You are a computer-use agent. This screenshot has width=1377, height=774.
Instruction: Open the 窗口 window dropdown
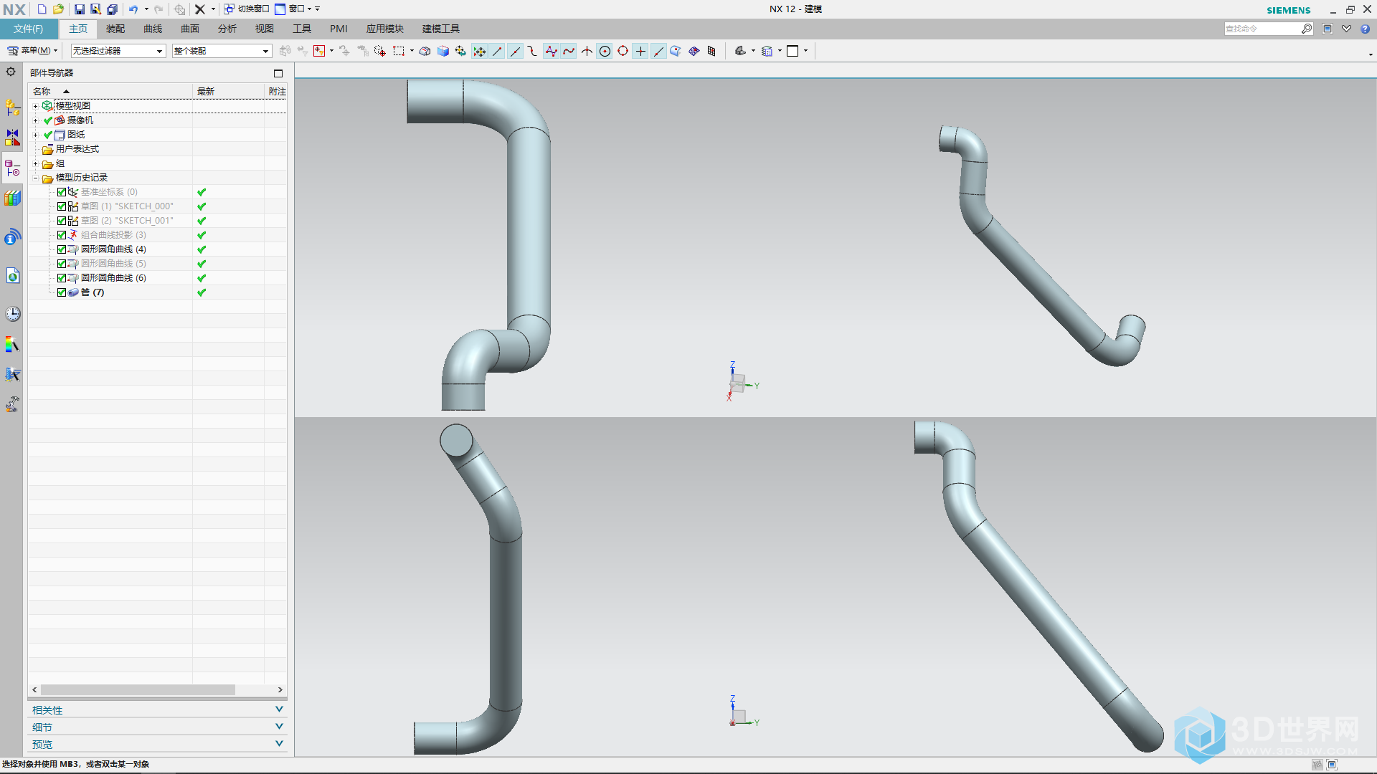[297, 9]
